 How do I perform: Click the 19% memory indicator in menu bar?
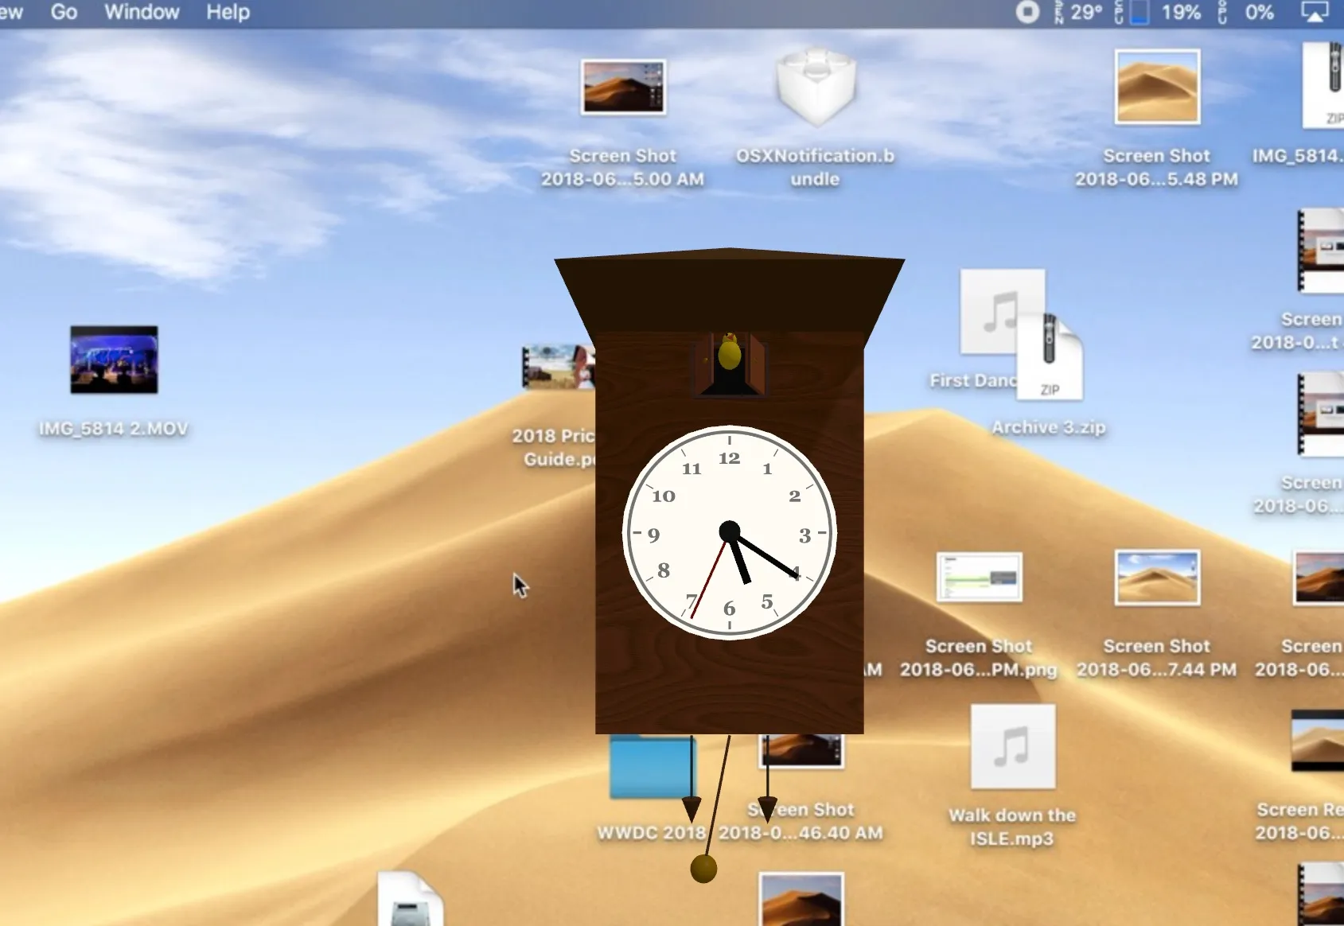pos(1180,12)
